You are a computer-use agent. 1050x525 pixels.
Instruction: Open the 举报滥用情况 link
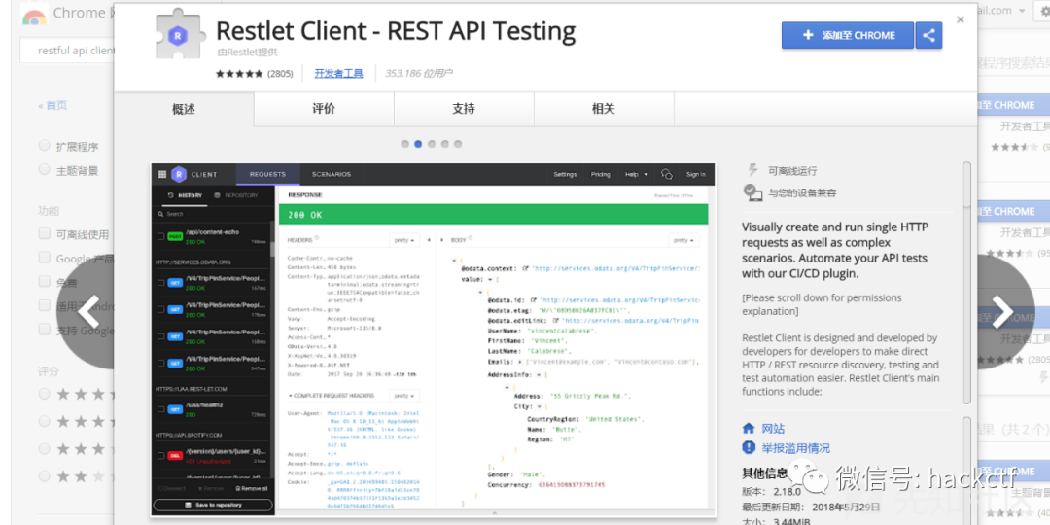[795, 448]
